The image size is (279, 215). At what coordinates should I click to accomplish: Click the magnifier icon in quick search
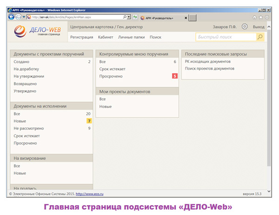click(x=260, y=37)
